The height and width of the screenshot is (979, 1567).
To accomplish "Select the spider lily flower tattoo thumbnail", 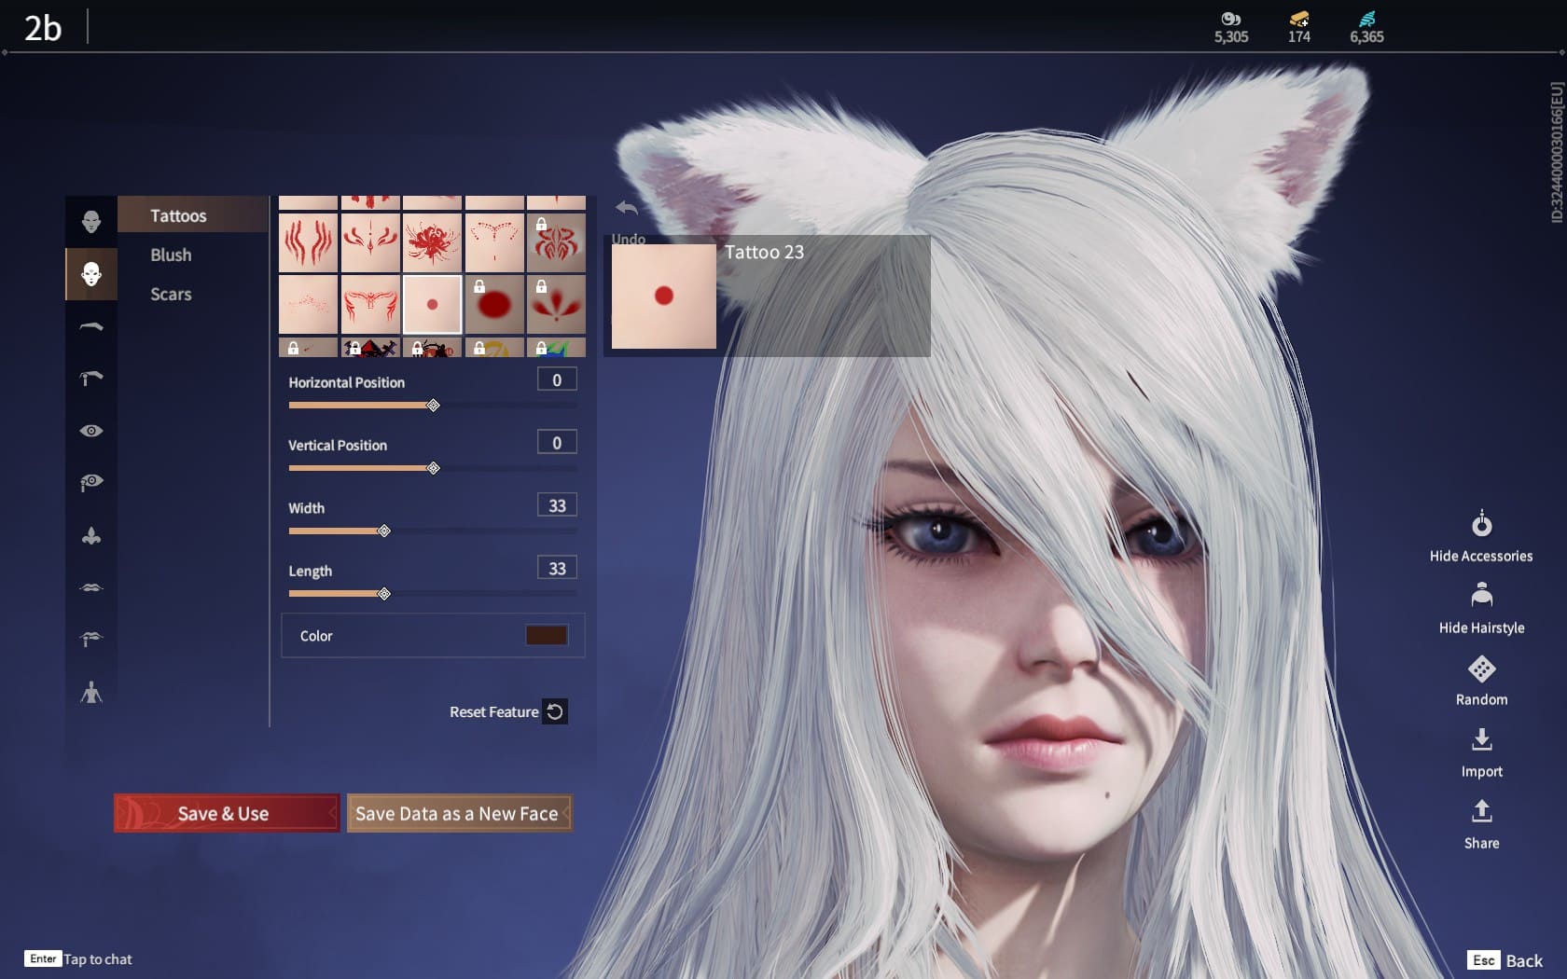I will [x=433, y=242].
